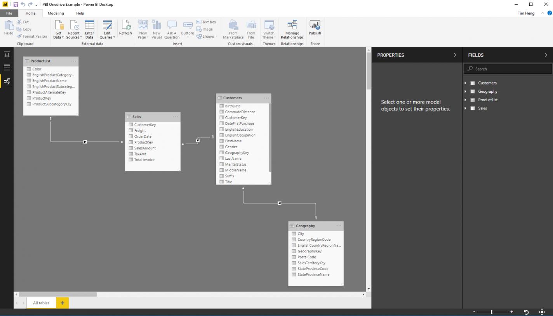
Task: Open the Shapes dropdown
Action: click(207, 36)
